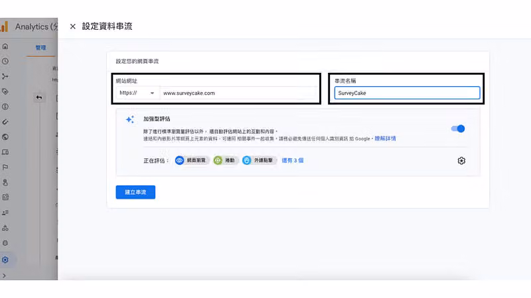Open the analysis chart icon in sidebar
The height and width of the screenshot is (298, 531).
[x=5, y=197]
